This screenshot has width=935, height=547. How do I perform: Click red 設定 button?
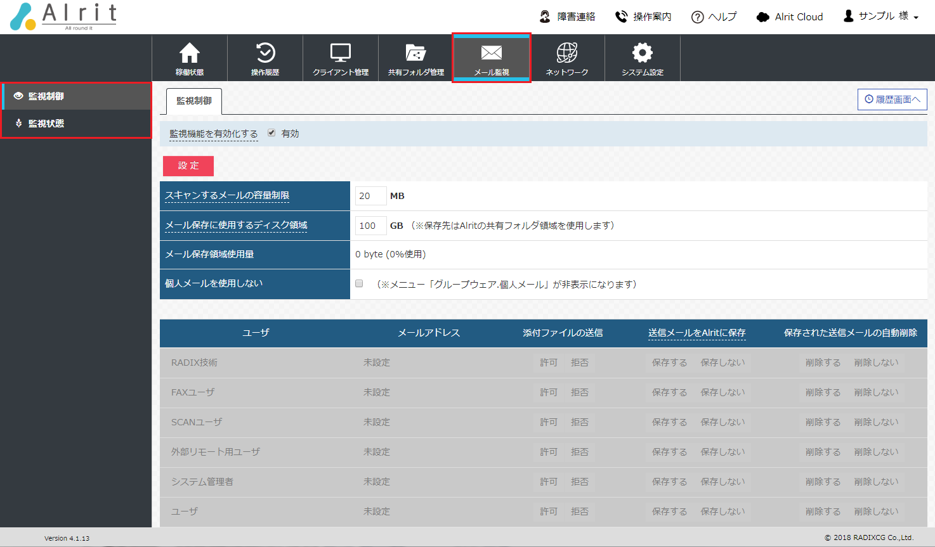tap(188, 165)
